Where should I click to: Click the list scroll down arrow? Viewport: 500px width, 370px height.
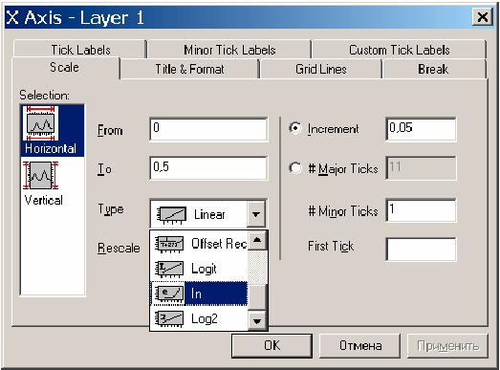[257, 320]
